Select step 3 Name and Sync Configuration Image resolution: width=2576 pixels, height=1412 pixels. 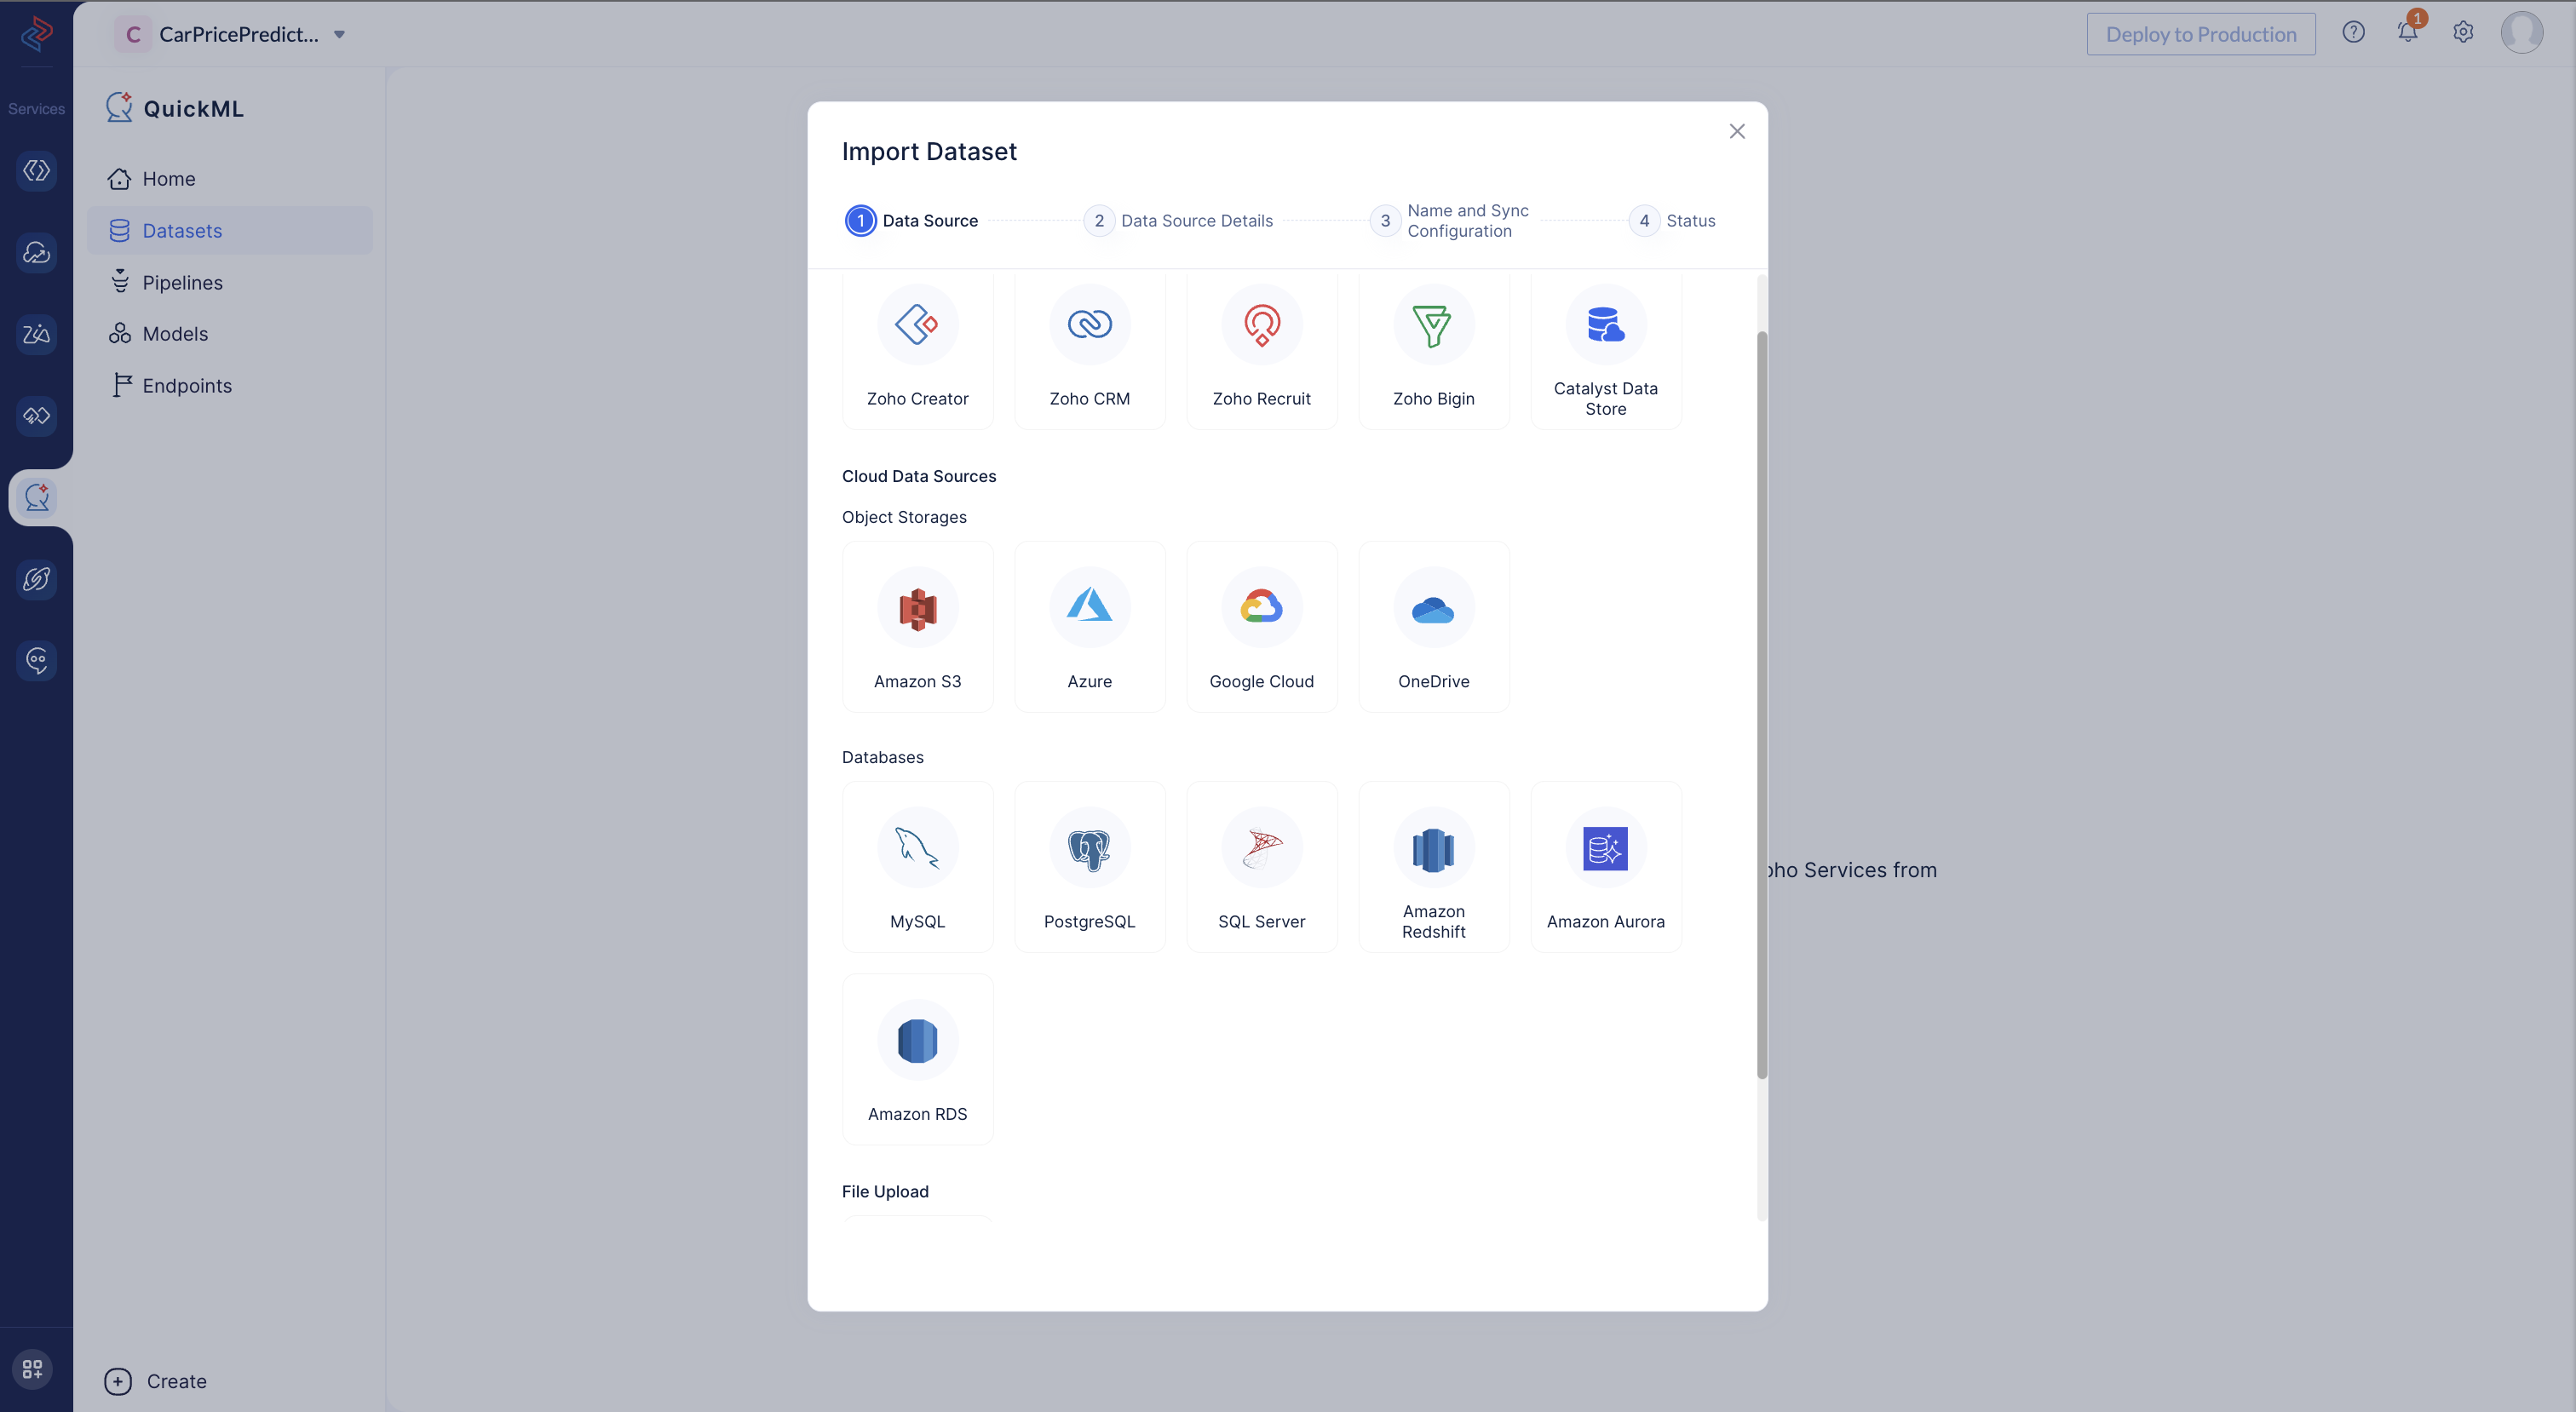(1450, 220)
